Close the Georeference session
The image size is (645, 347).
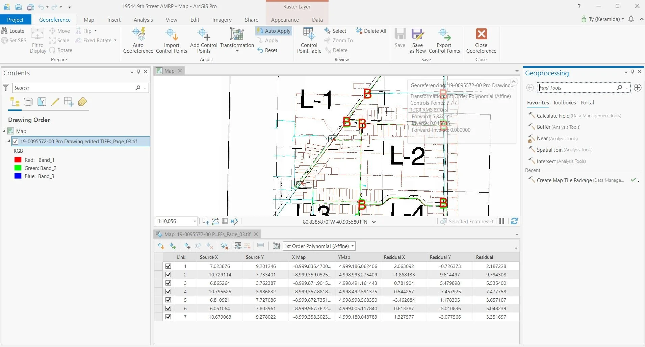click(x=481, y=40)
